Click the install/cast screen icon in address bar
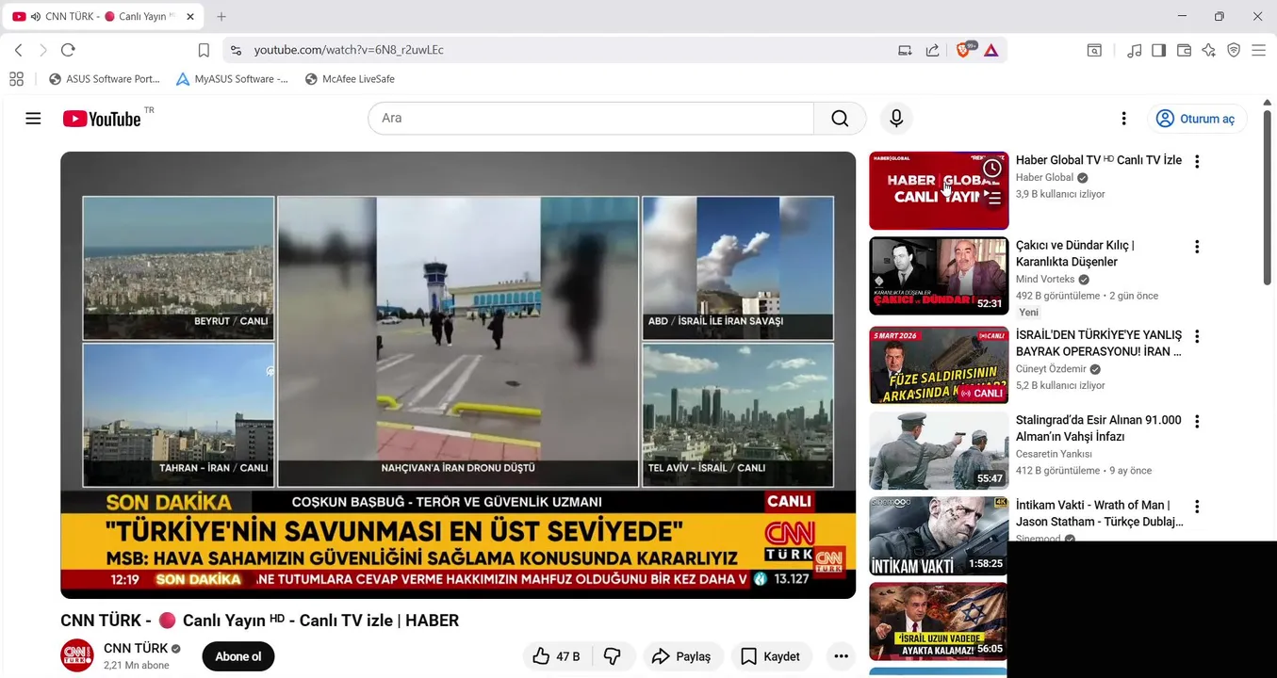This screenshot has width=1277, height=678. click(905, 50)
